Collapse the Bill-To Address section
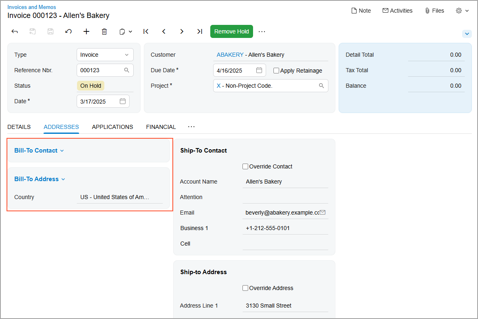This screenshot has width=478, height=319. pyautogui.click(x=40, y=179)
